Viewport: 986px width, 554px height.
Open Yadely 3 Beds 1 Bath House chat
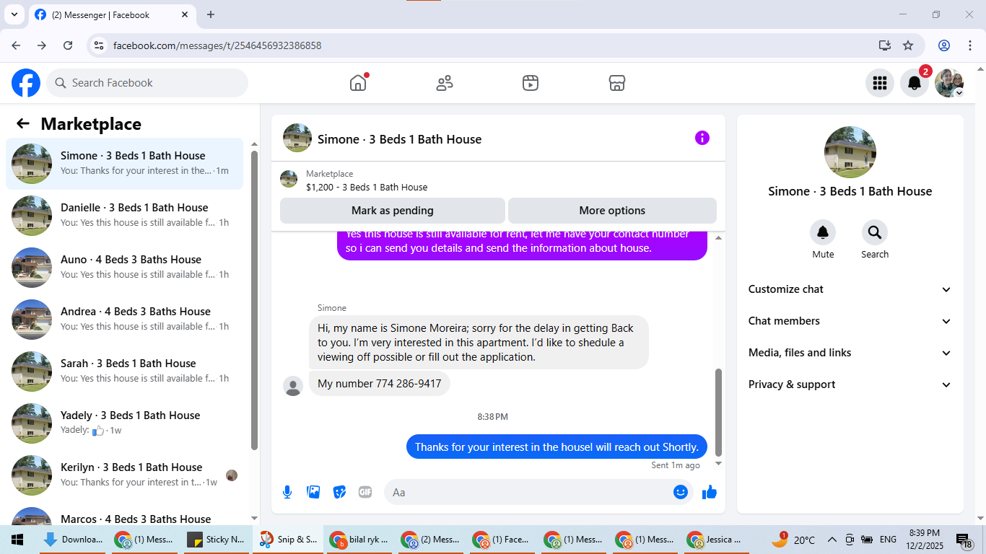124,423
